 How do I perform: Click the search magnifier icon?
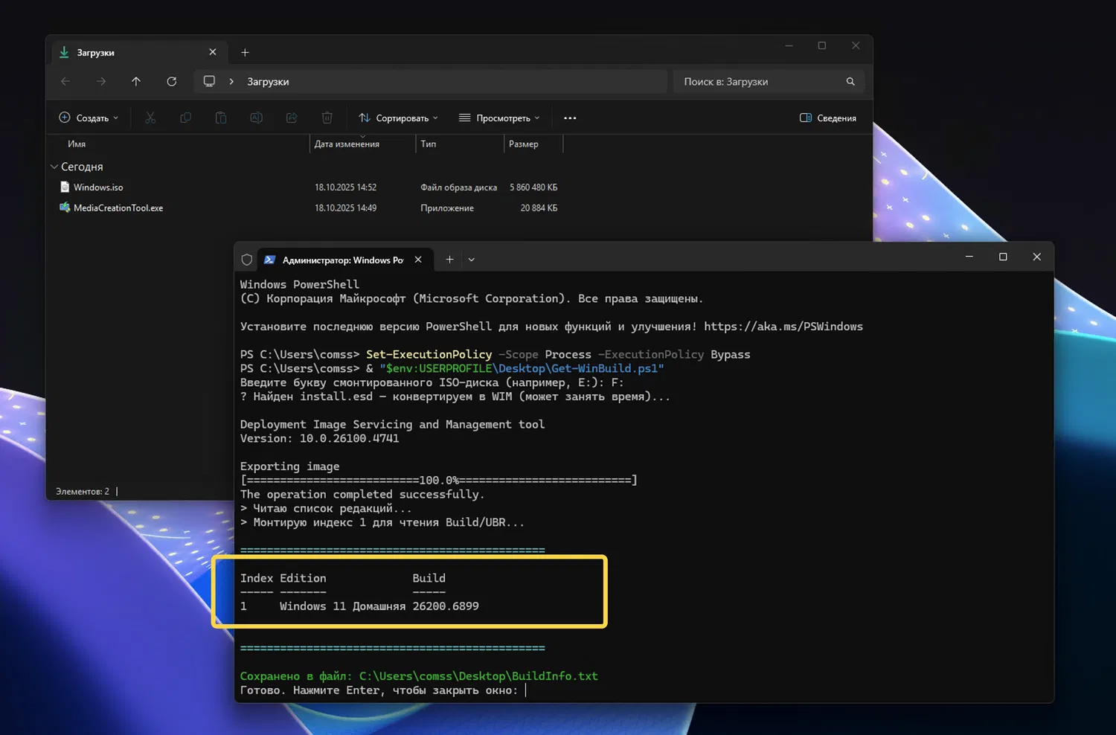850,82
